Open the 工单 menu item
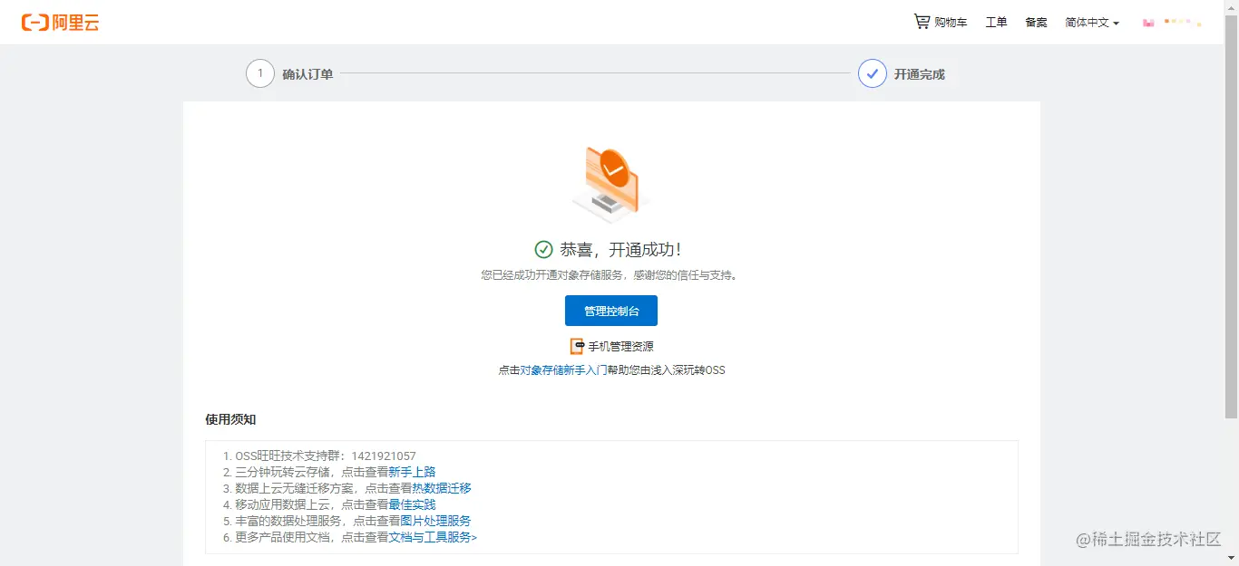Viewport: 1239px width, 566px height. click(x=996, y=23)
